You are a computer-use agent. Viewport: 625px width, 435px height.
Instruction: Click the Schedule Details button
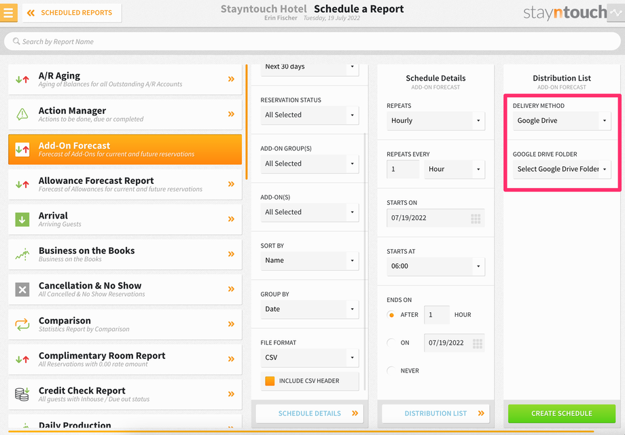(310, 413)
